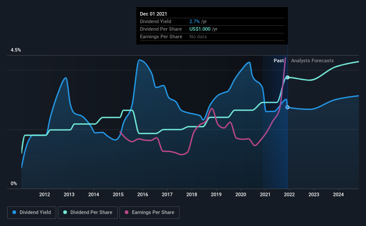
Task: Click the teal Dividend Per Share legend dot
Action: pyautogui.click(x=65, y=212)
